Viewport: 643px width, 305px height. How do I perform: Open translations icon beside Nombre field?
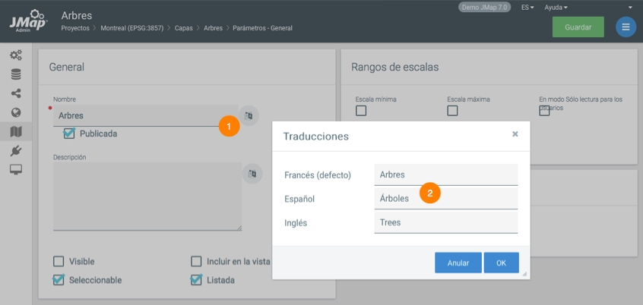pyautogui.click(x=249, y=115)
